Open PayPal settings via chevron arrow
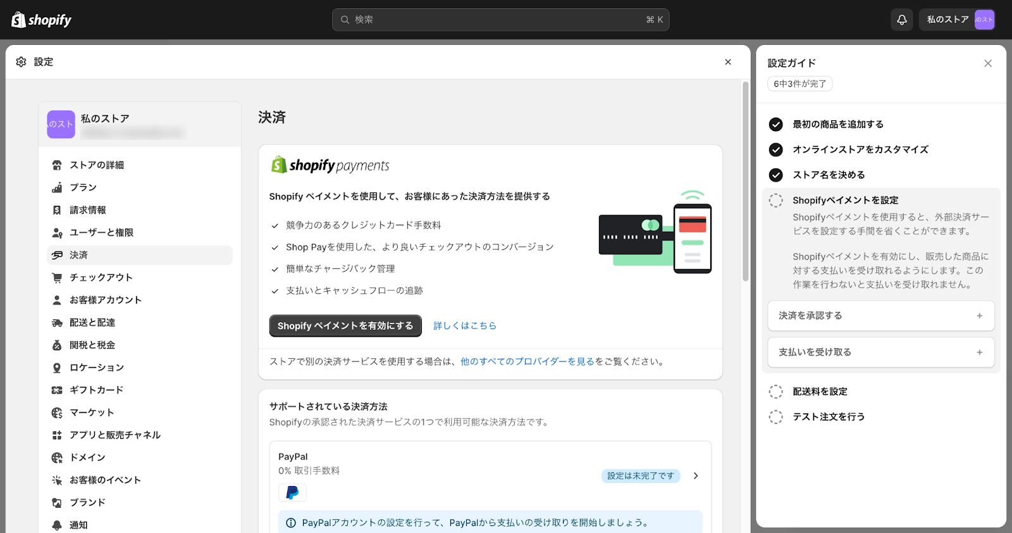 (696, 476)
